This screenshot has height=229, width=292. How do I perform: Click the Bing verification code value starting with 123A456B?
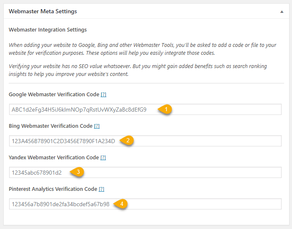pyautogui.click(x=63, y=141)
